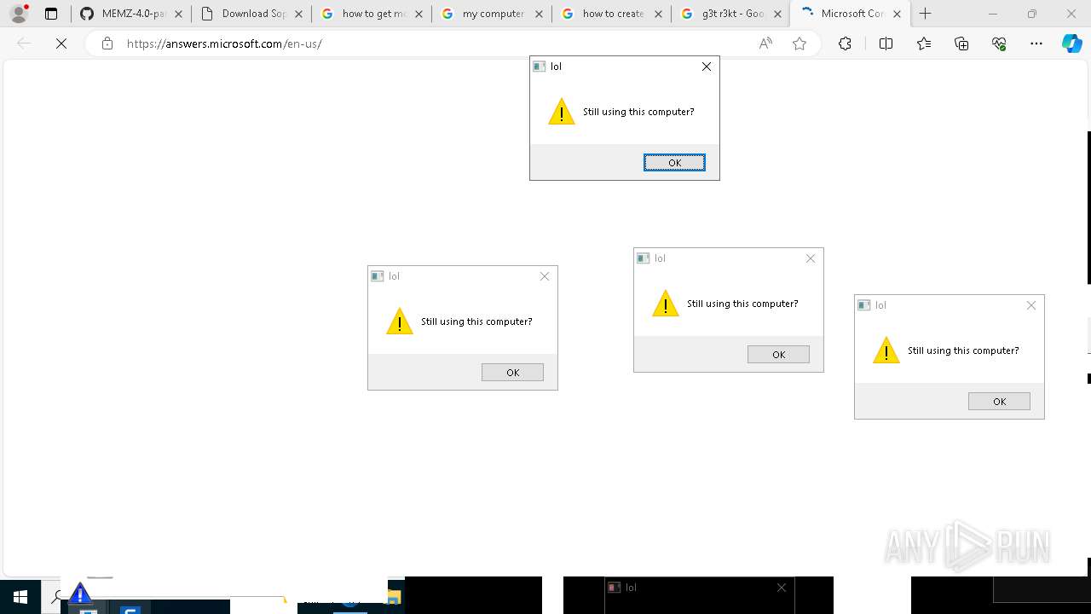1091x614 pixels.
Task: Open a new tab with plus button
Action: point(926,14)
